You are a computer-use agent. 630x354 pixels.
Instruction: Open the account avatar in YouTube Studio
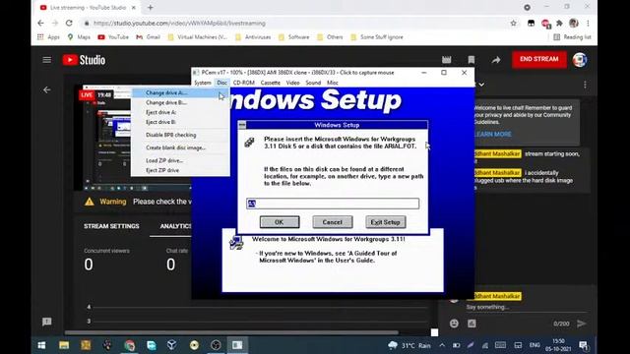[580, 60]
